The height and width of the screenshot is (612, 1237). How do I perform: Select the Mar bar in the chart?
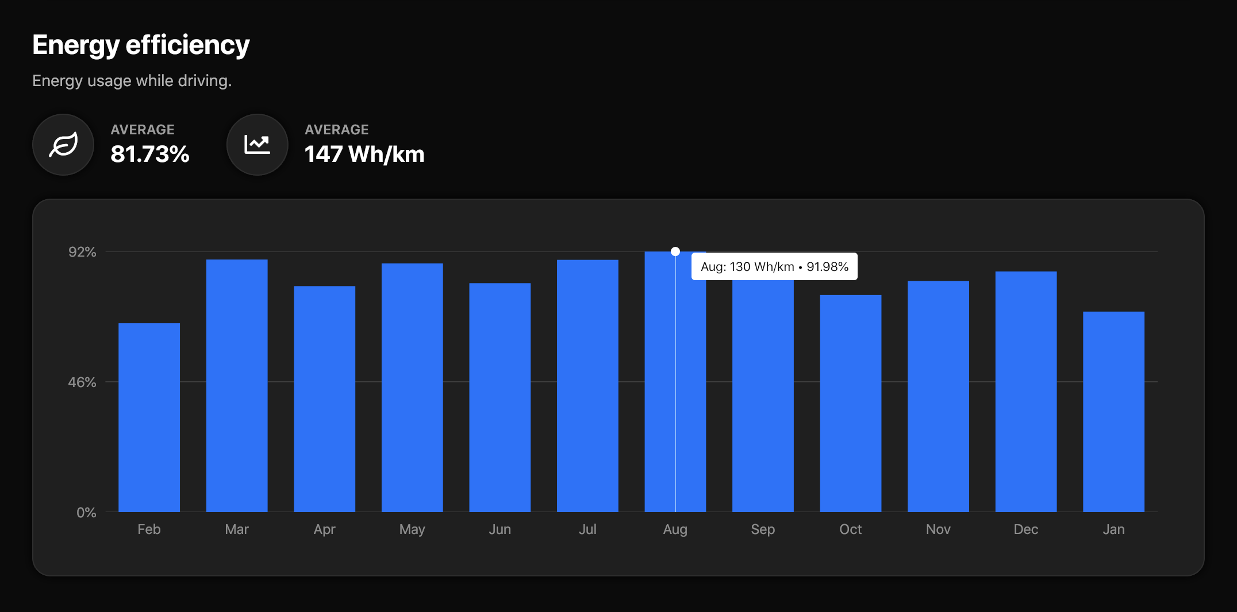(x=237, y=385)
